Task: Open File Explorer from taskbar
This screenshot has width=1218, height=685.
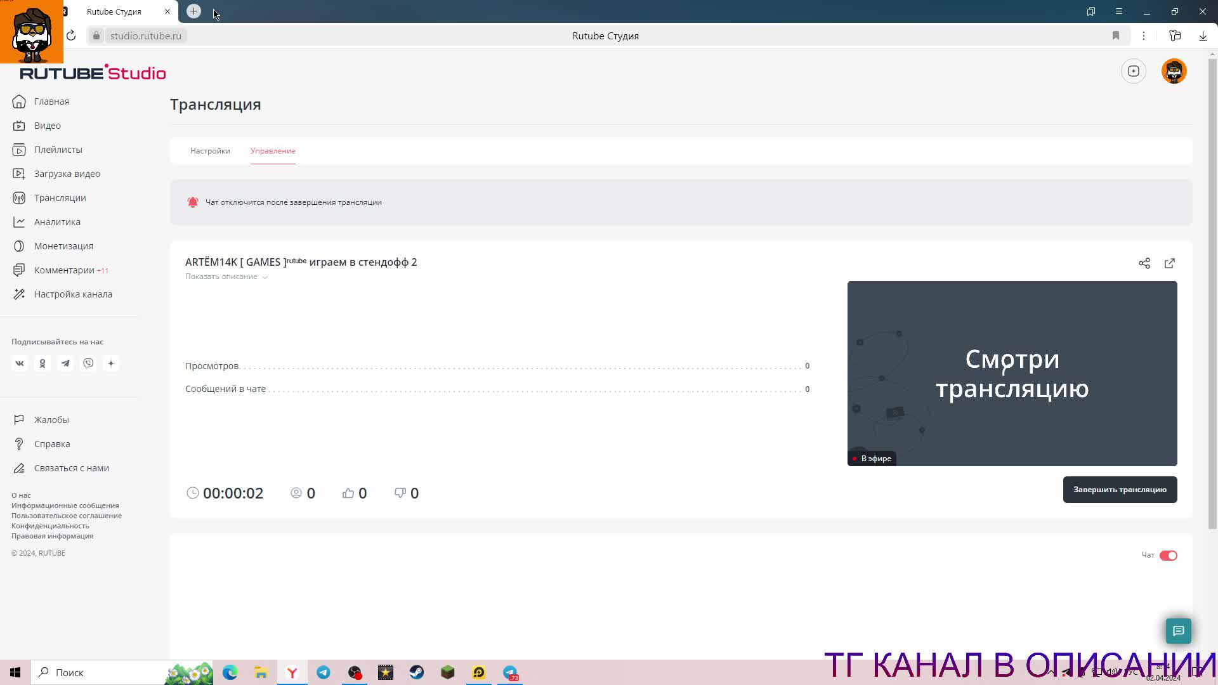Action: coord(261,672)
